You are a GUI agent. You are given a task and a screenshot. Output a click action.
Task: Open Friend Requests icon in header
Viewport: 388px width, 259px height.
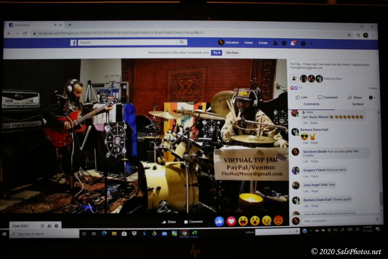(275, 43)
